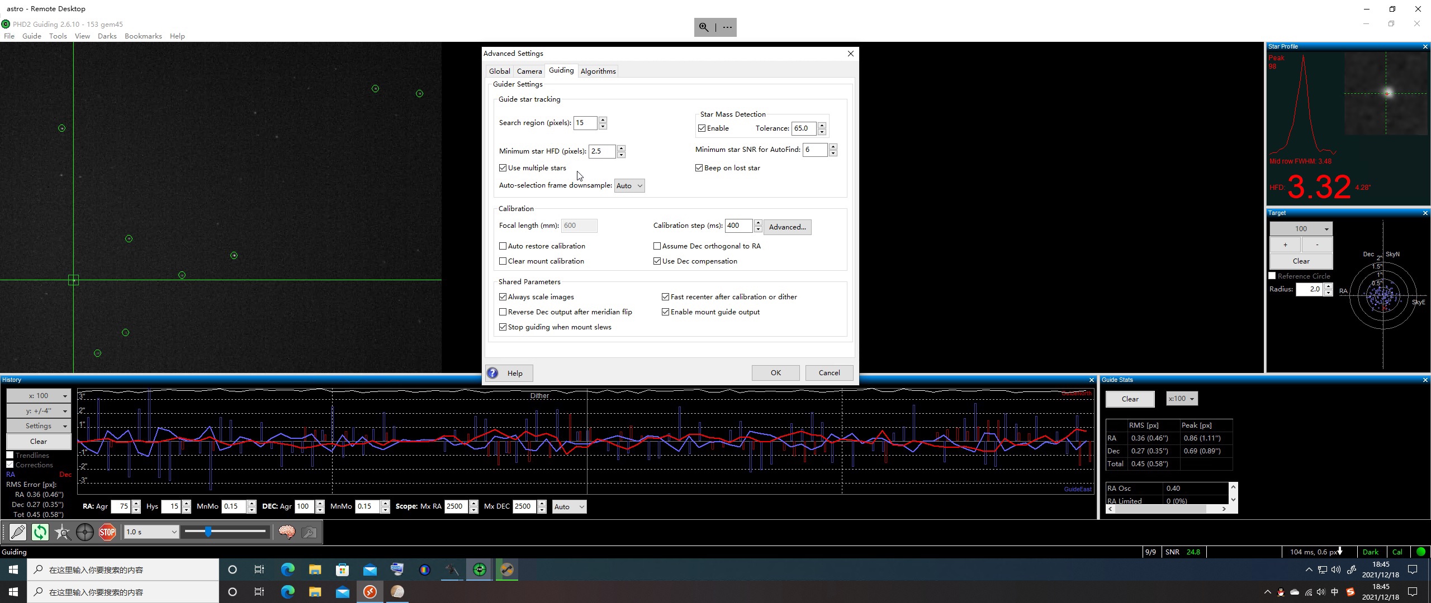
Task: Open Target panel 100 zoom dropdown
Action: coord(1301,229)
